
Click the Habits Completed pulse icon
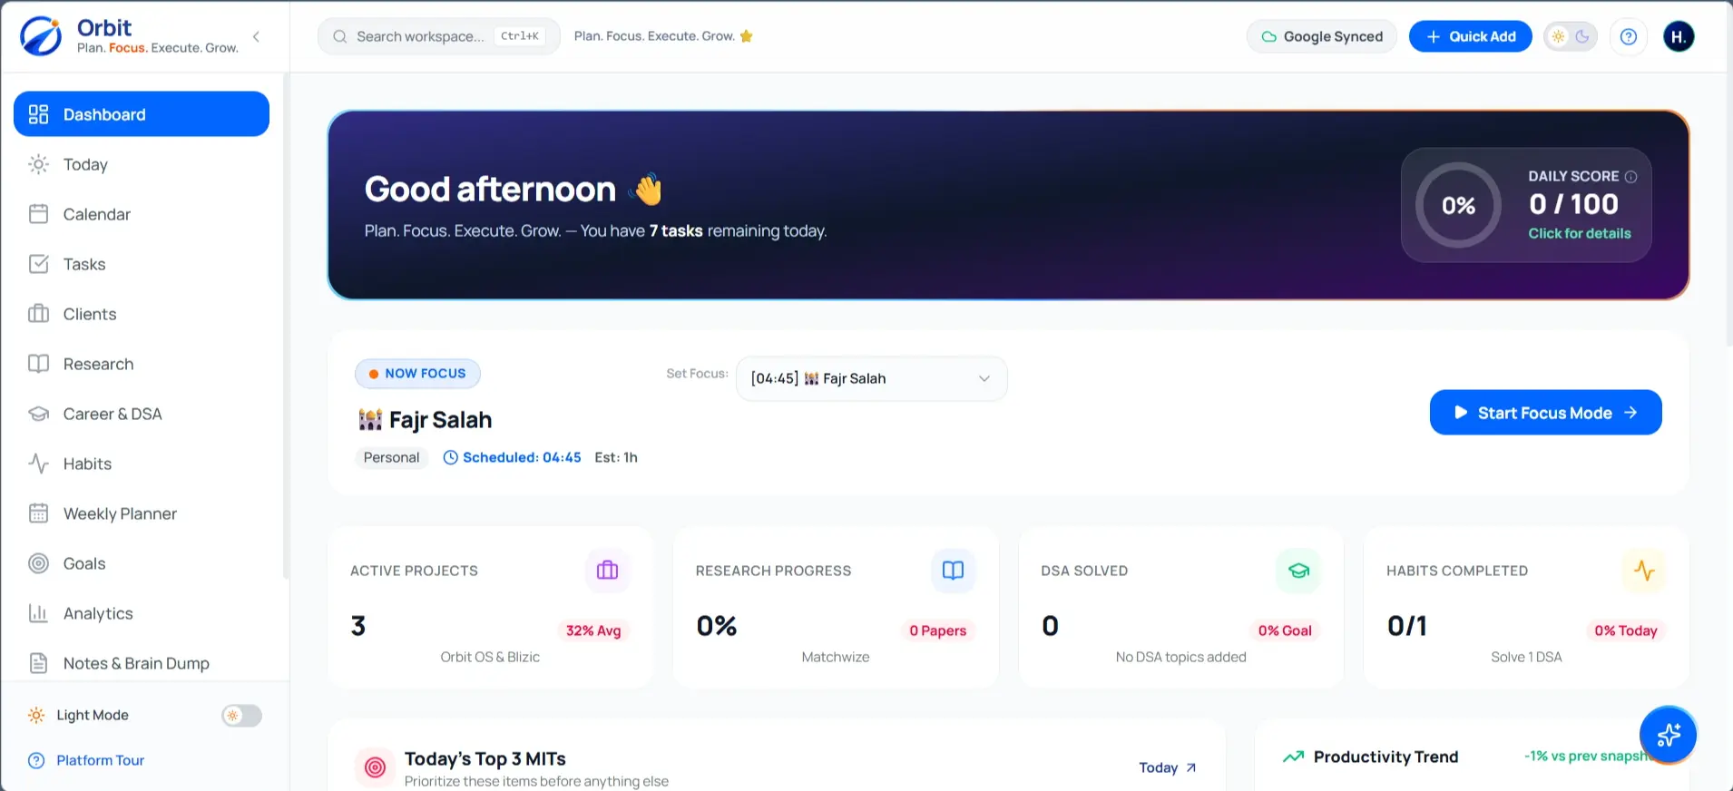(1644, 571)
